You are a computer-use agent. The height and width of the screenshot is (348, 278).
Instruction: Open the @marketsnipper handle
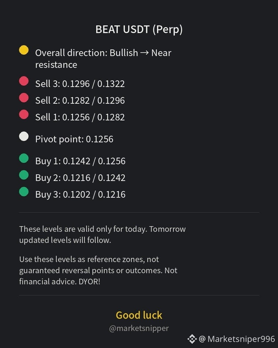(x=139, y=329)
